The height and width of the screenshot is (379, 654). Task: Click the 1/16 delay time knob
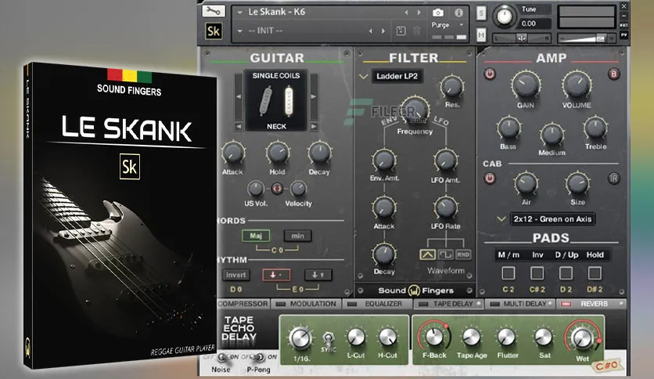[300, 338]
